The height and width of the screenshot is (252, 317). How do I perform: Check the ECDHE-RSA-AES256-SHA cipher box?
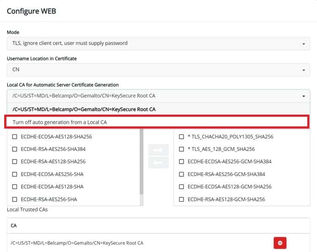[15, 199]
